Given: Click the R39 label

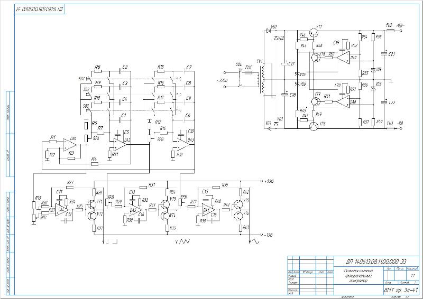Looking at the screenshot, I should [225, 185].
